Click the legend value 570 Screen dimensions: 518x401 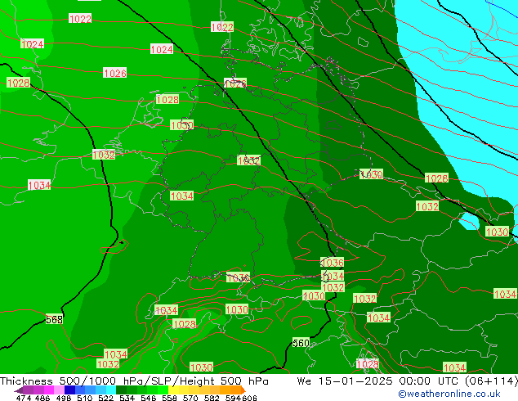point(190,398)
